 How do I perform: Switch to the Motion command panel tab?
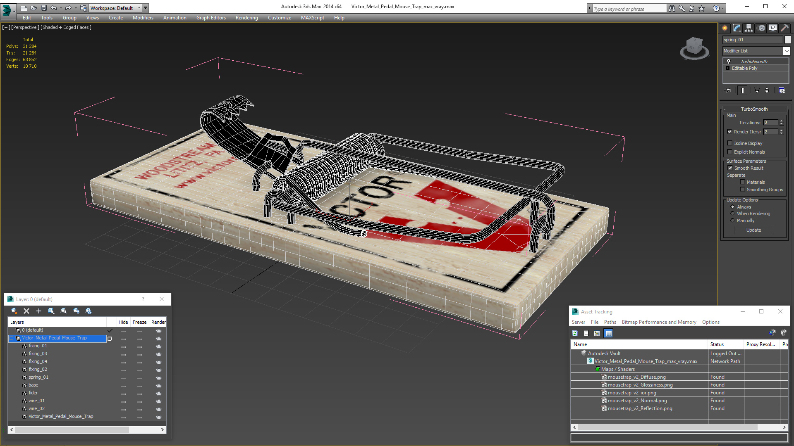tap(761, 28)
